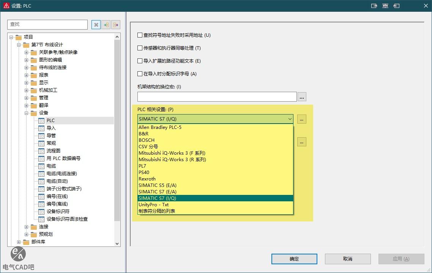Open the 常规 settings page
This screenshot has width=432, height=273.
pos(51,143)
